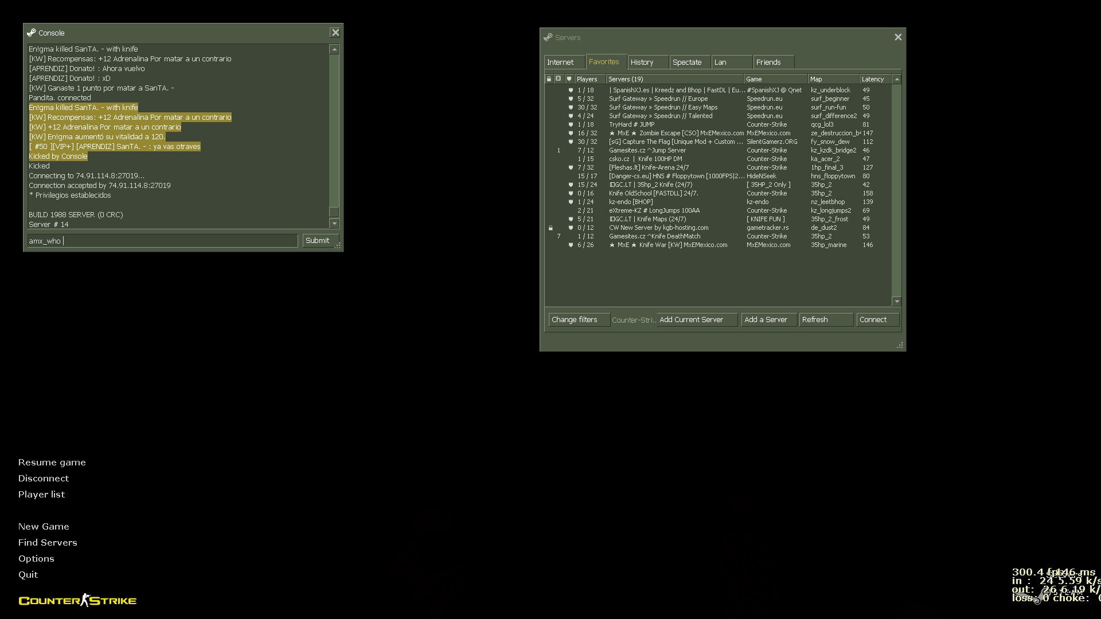
Task: Start a New Game from menu
Action: click(x=44, y=527)
